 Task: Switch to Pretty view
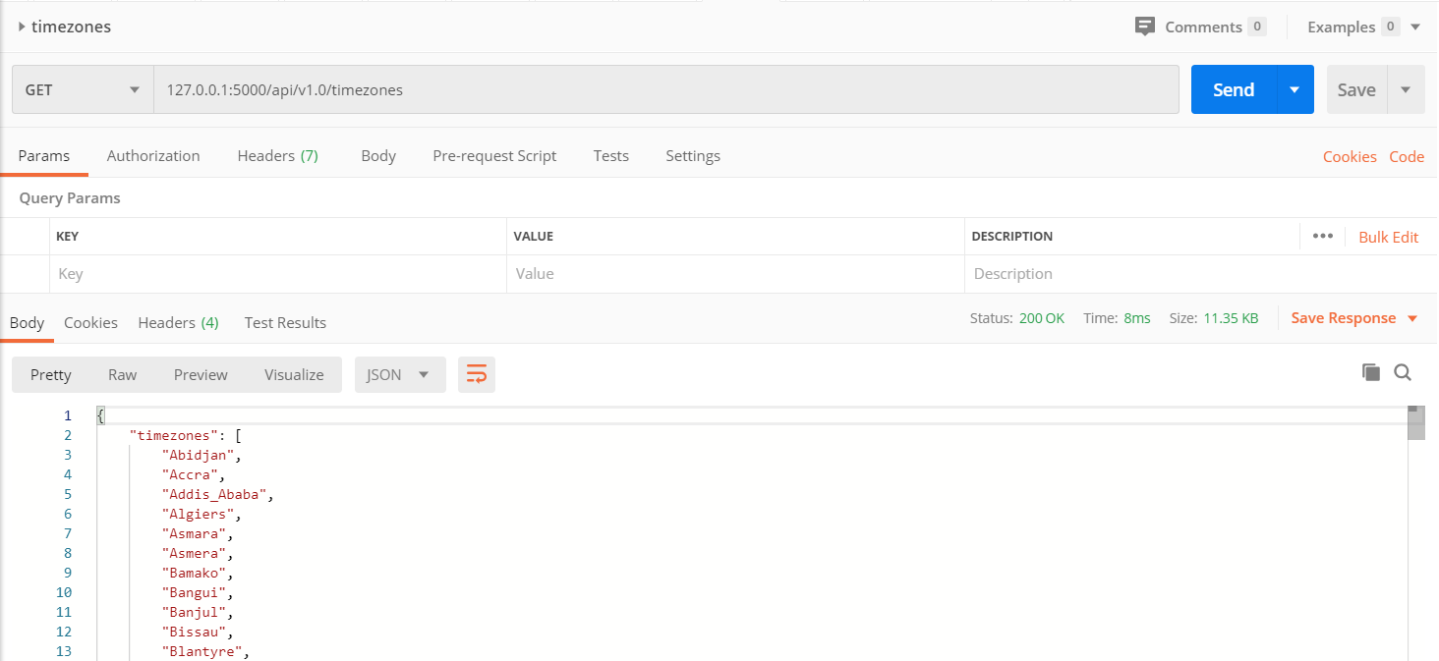point(51,374)
